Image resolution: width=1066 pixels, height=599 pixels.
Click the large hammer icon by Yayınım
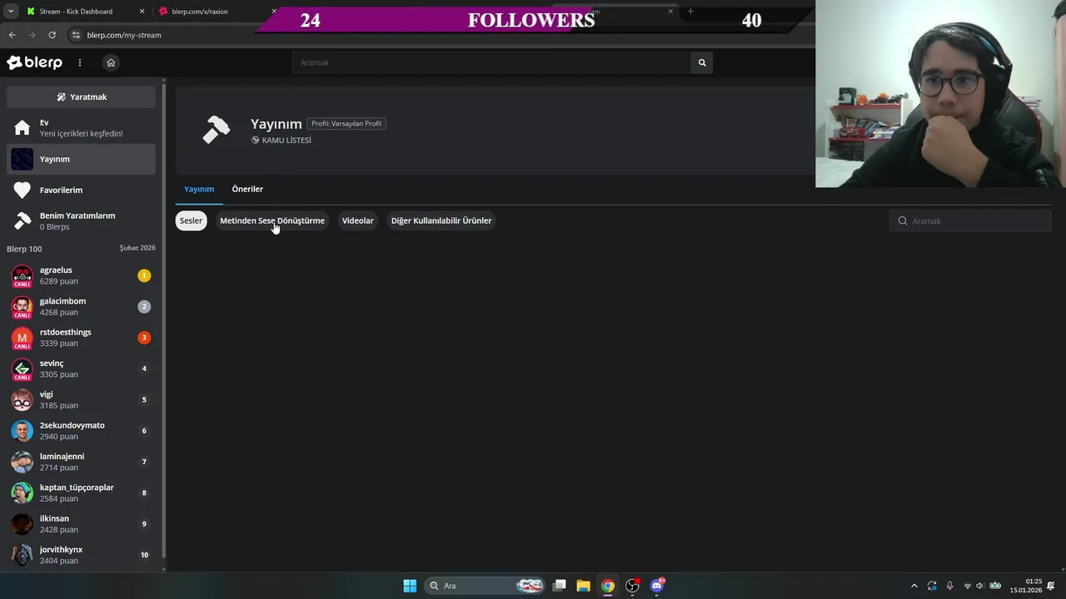pyautogui.click(x=217, y=130)
